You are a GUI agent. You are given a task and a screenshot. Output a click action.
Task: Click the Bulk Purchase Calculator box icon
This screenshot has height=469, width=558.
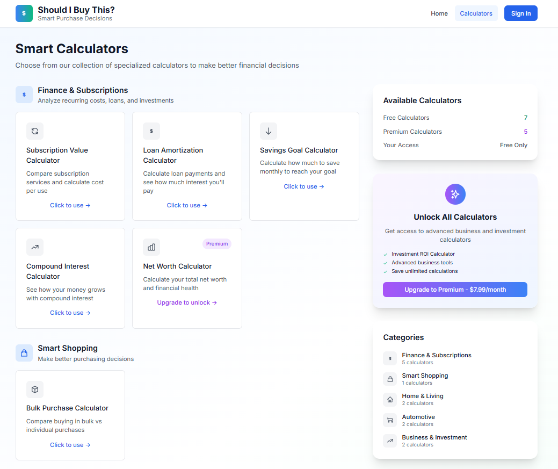pos(35,389)
